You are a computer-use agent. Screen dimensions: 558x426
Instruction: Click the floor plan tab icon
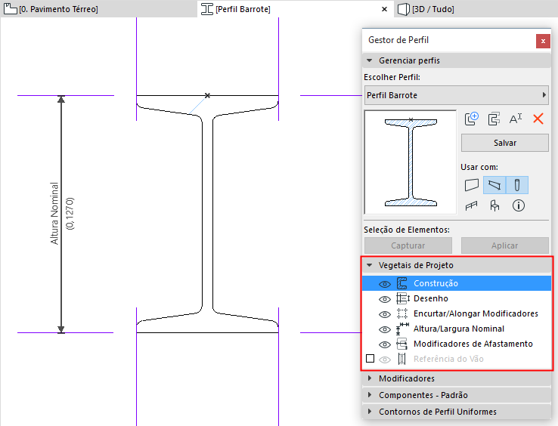click(11, 9)
